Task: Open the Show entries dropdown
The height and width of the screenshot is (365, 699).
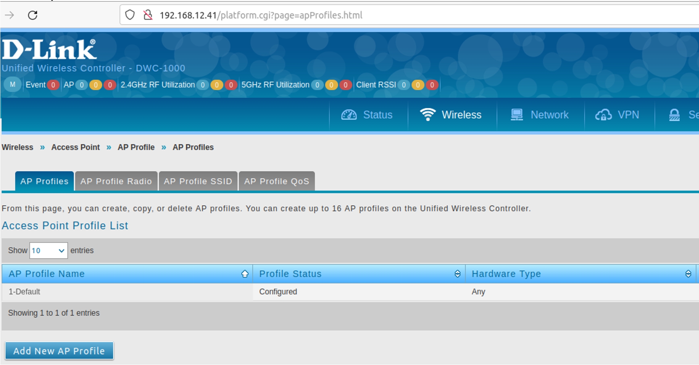Action: (48, 250)
